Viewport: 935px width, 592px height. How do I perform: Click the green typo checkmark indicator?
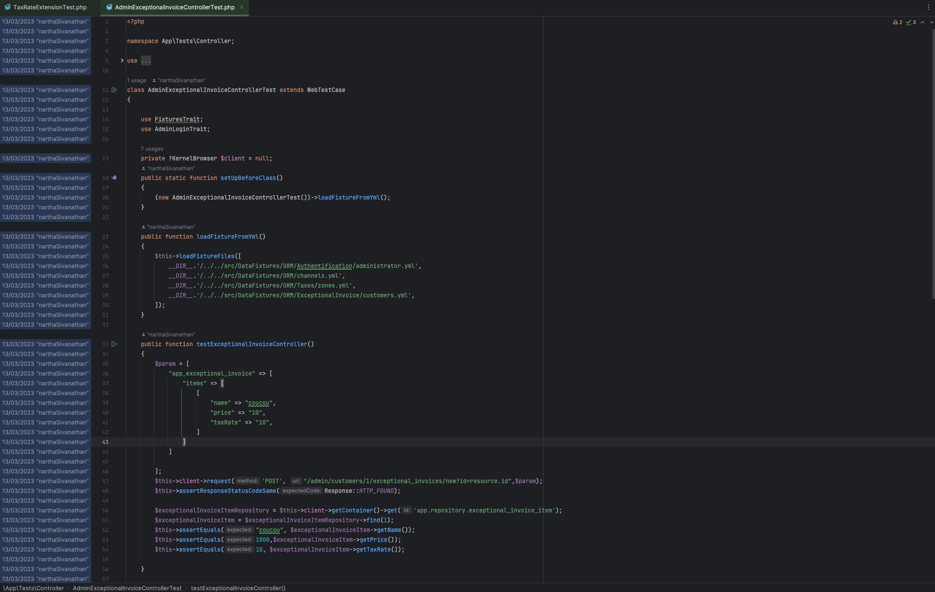pos(911,22)
